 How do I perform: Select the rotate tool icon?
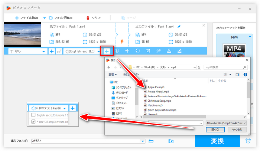pyautogui.click(x=137, y=51)
